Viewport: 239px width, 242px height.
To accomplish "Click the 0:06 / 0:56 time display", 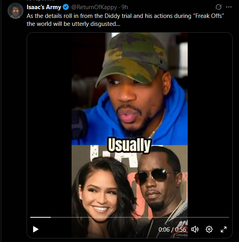I will [x=172, y=230].
